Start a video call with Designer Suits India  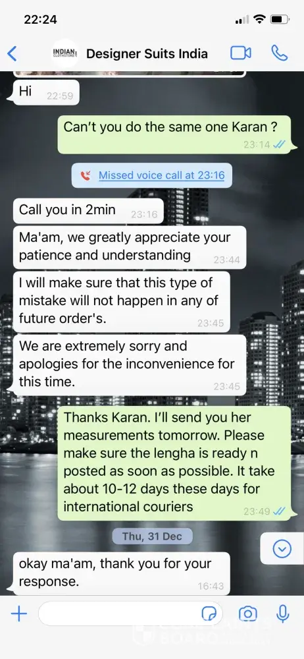(241, 53)
